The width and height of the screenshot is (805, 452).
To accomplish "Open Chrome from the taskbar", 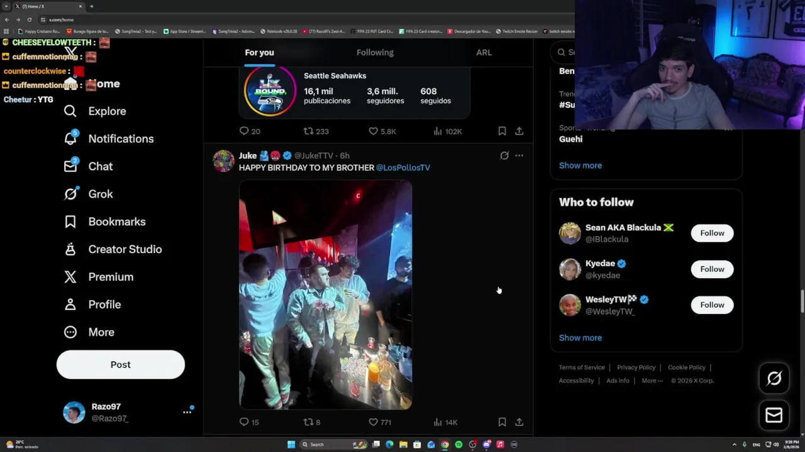I will (x=445, y=444).
